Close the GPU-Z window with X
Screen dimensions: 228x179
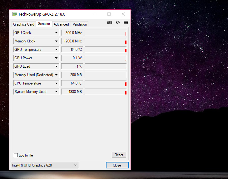(x=123, y=14)
